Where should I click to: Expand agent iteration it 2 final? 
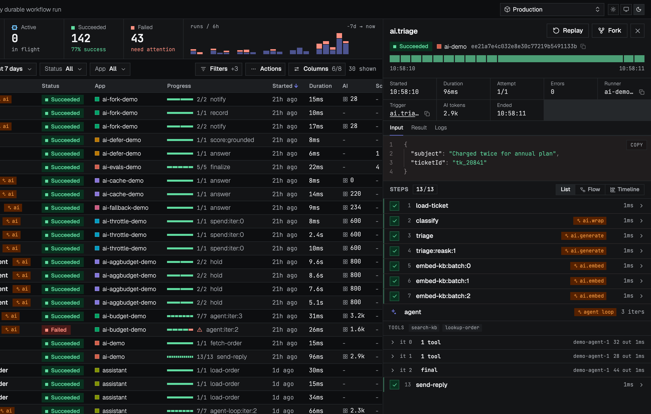tap(392, 370)
